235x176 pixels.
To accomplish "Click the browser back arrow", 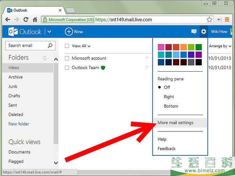I will [7, 20].
